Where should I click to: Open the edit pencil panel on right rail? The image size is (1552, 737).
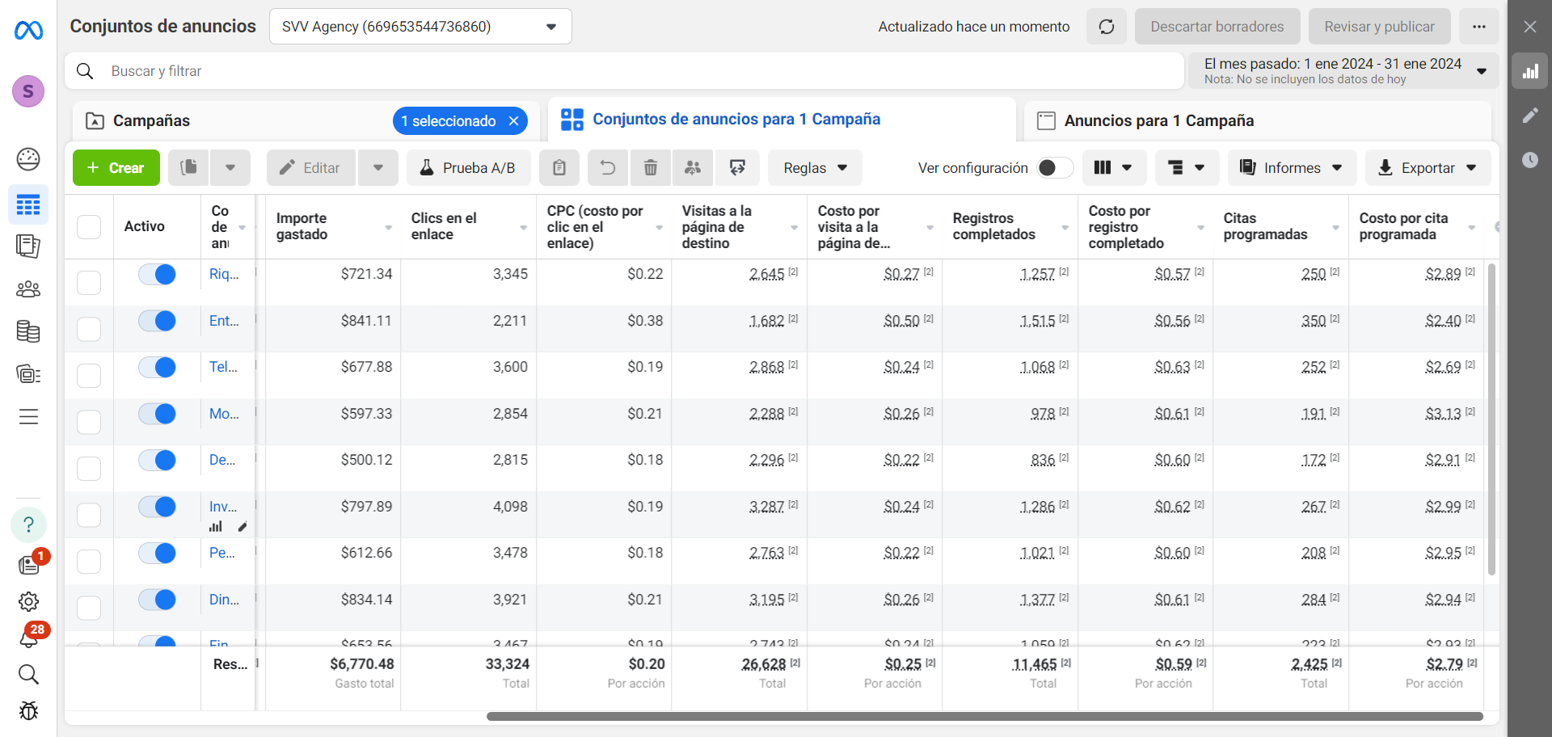1530,116
